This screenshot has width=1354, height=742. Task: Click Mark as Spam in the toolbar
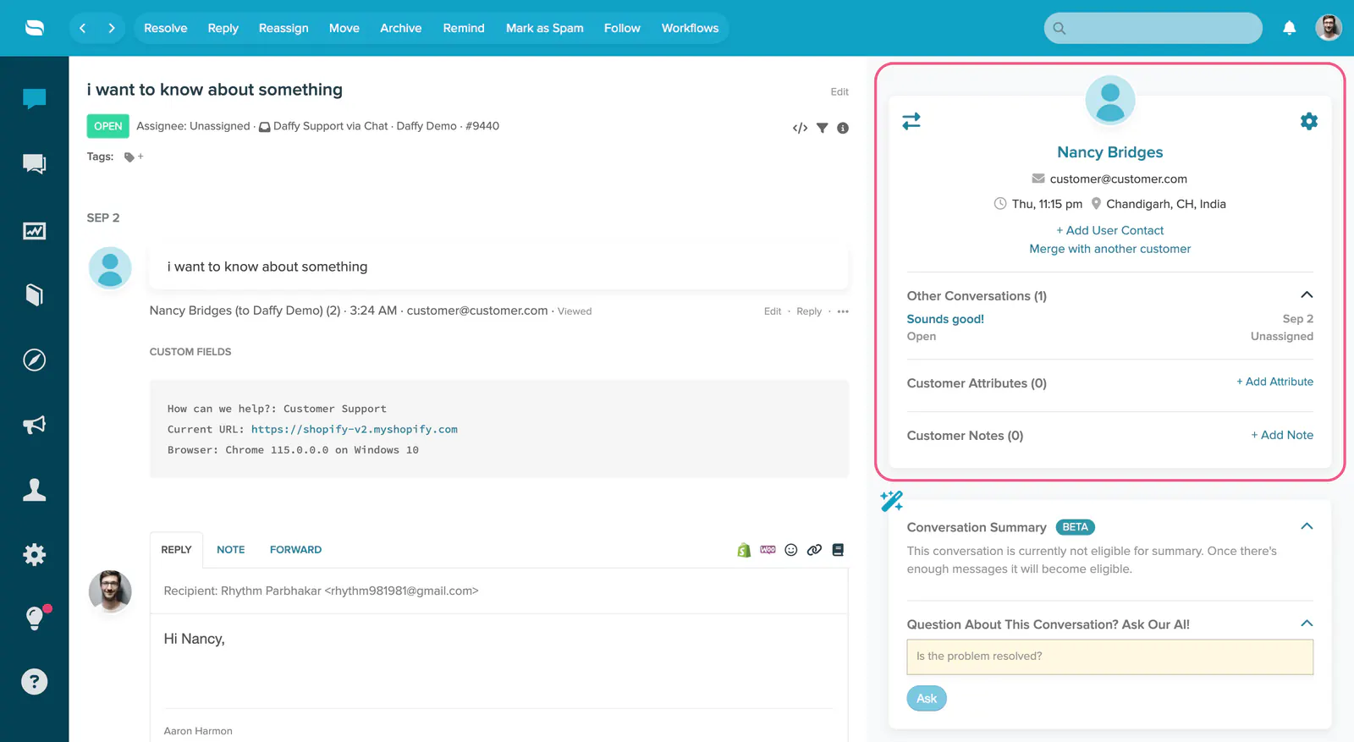545,28
